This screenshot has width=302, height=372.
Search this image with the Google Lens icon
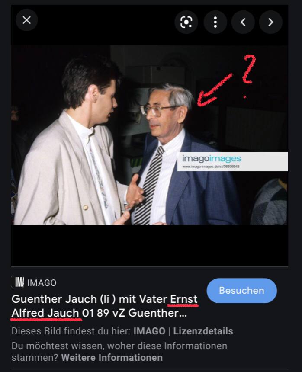(x=186, y=22)
